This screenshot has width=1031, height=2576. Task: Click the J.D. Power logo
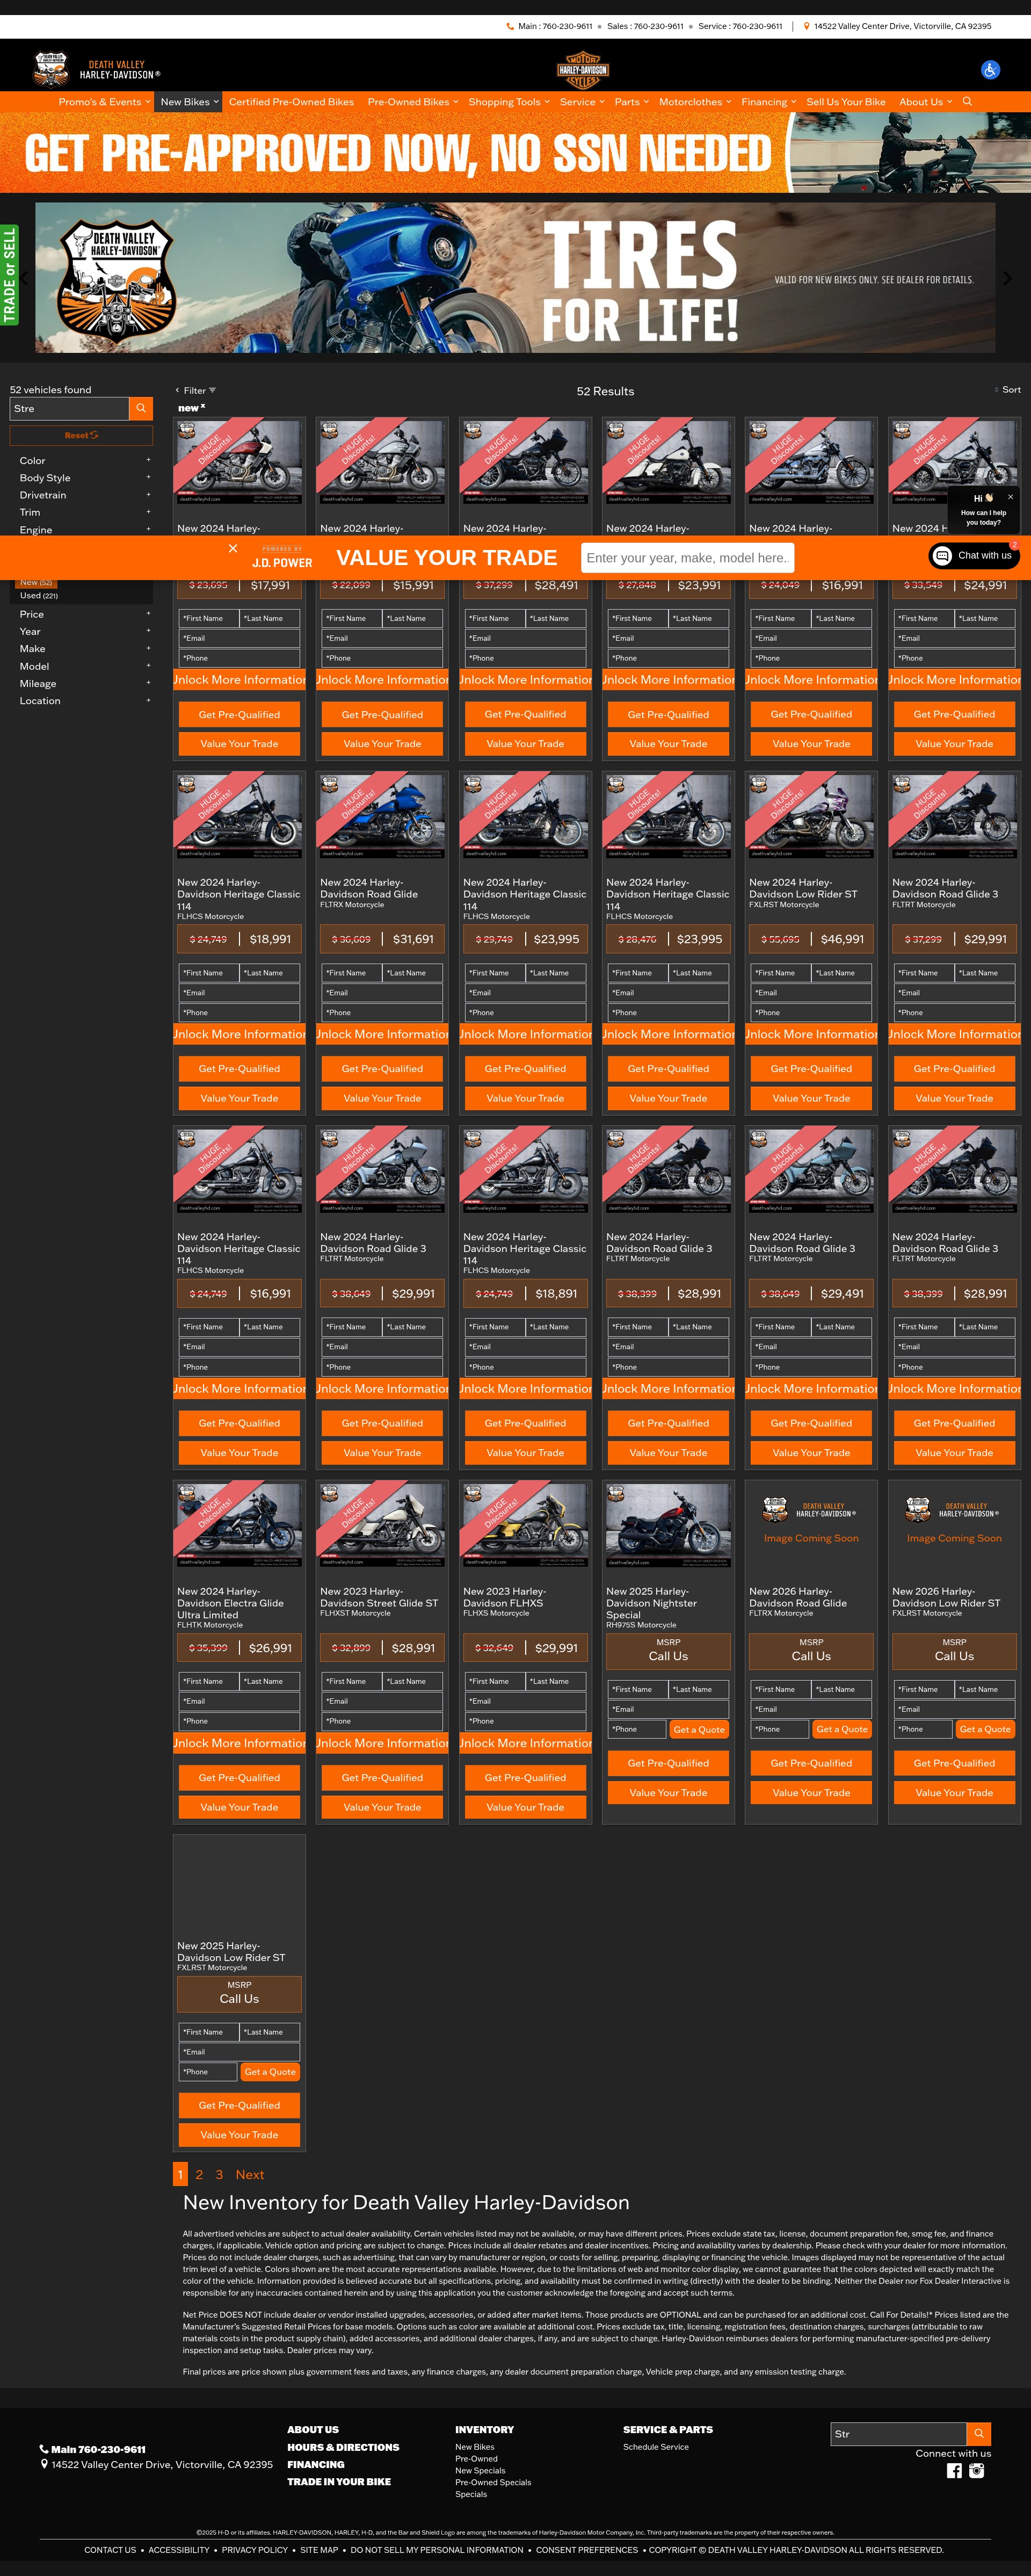tap(282, 558)
